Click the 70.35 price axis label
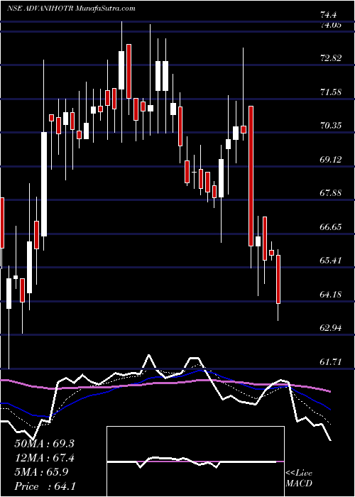 (331, 126)
